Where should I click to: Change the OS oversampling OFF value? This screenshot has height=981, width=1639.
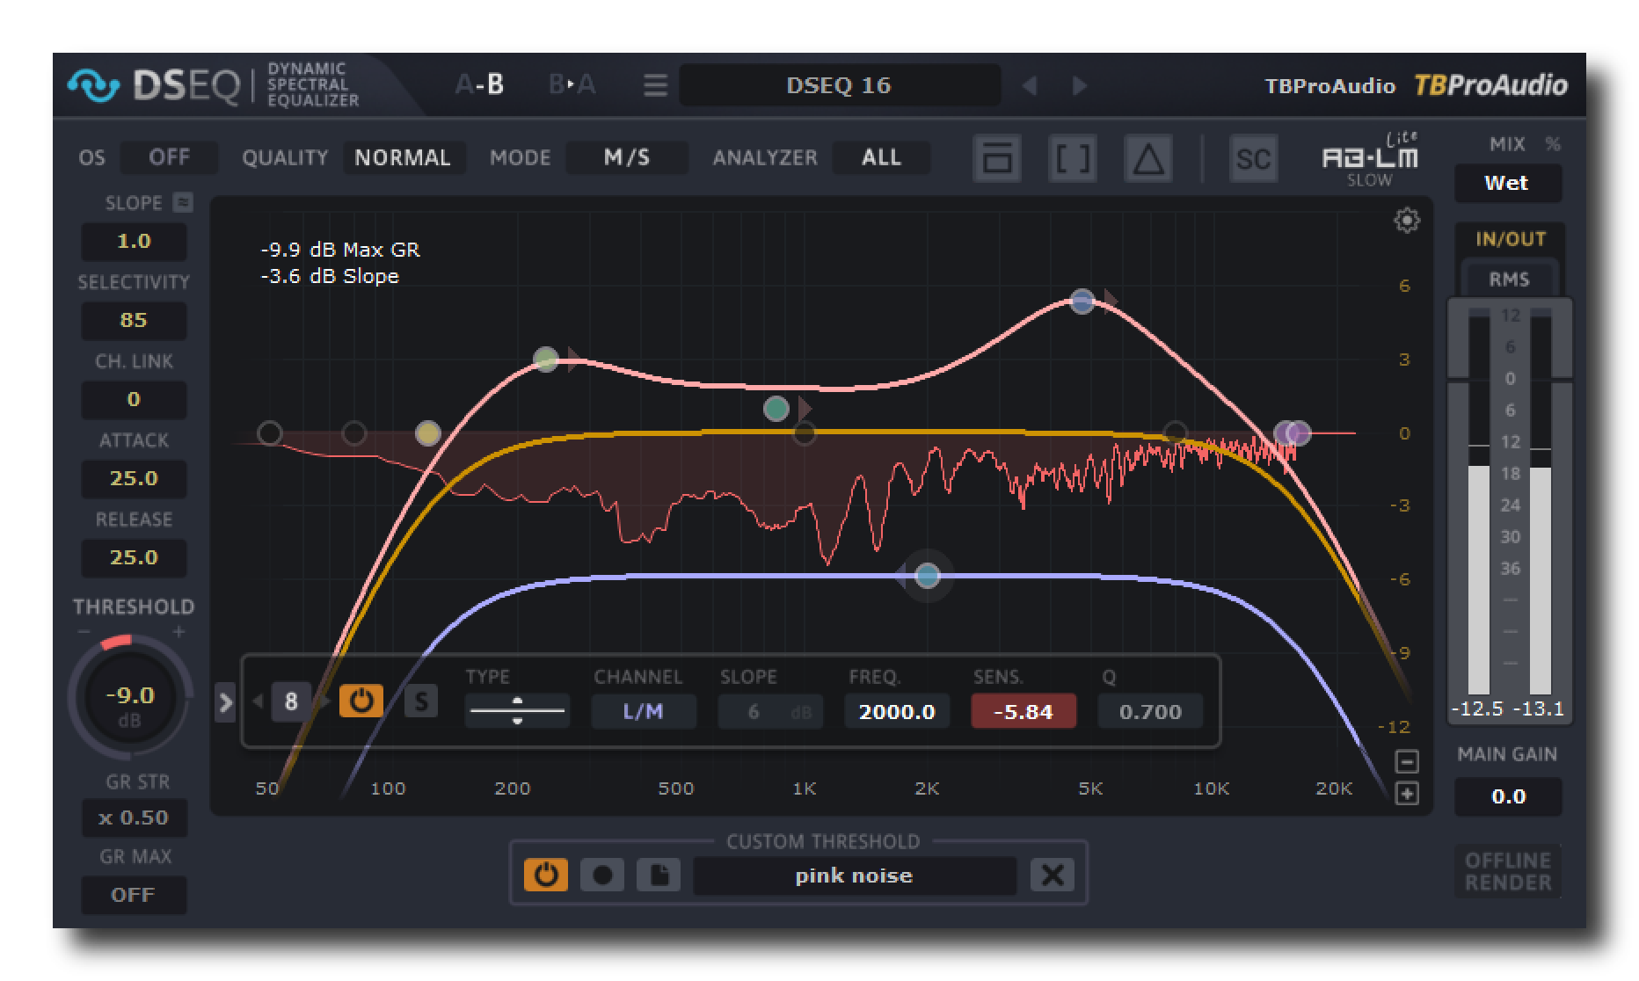(x=169, y=157)
